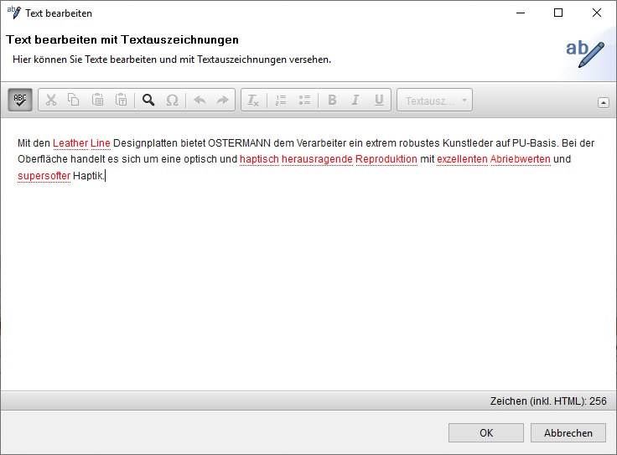Click the Abbrechen button
617x455 pixels.
[568, 433]
